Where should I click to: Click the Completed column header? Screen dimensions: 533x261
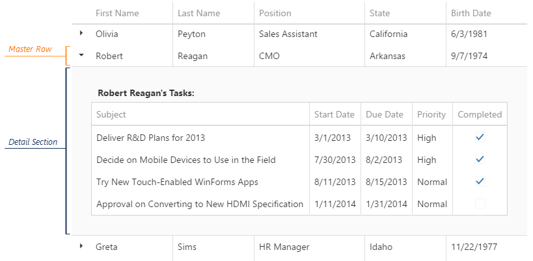(x=480, y=114)
